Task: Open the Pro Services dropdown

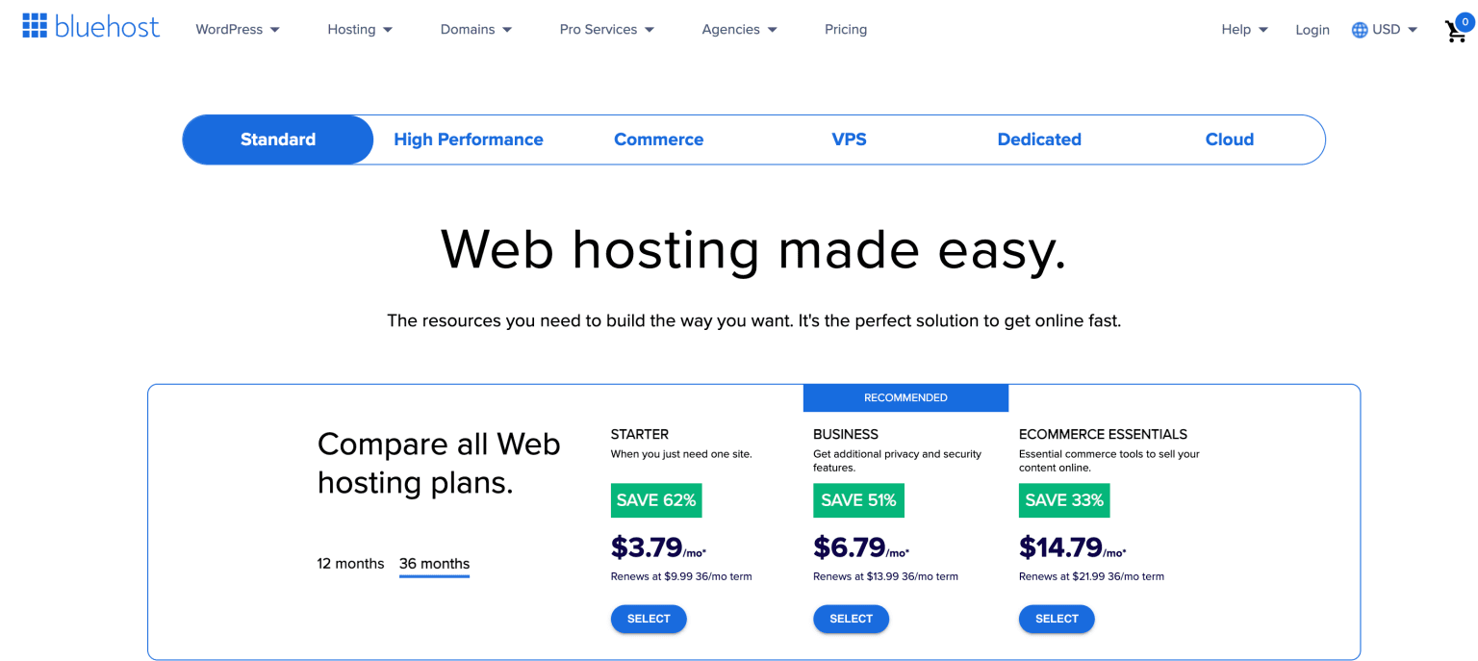Action: pyautogui.click(x=606, y=30)
